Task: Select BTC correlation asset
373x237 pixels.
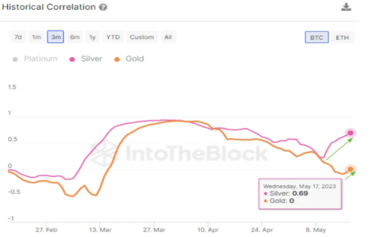Action: (x=317, y=37)
